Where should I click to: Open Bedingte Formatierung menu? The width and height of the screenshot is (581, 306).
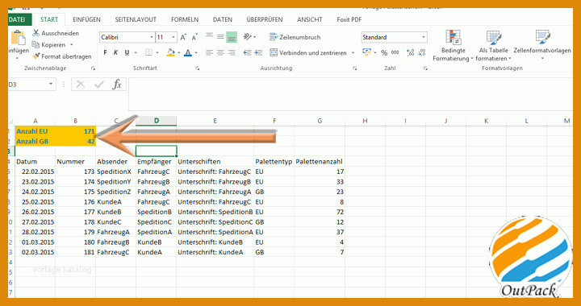pyautogui.click(x=454, y=45)
